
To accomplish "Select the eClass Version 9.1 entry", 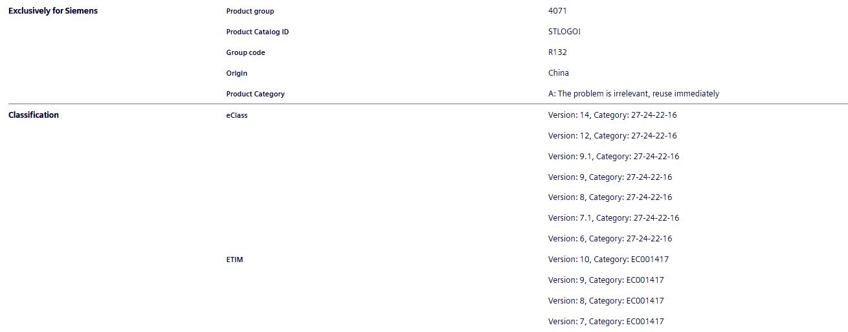I will [613, 157].
